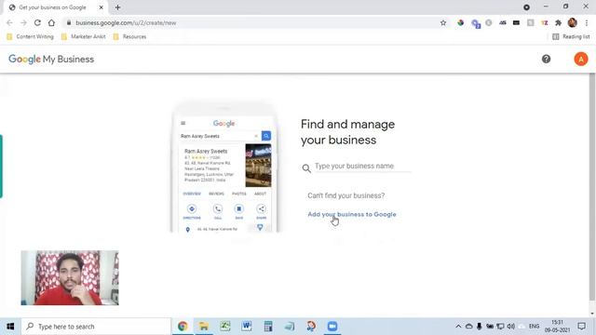Open the help question mark icon
Image resolution: width=596 pixels, height=335 pixels.
[547, 59]
